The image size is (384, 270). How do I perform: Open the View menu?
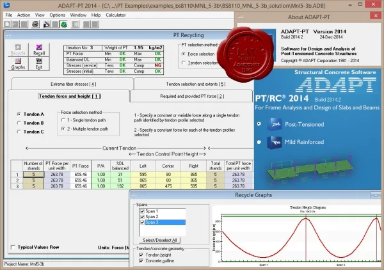pos(40,15)
